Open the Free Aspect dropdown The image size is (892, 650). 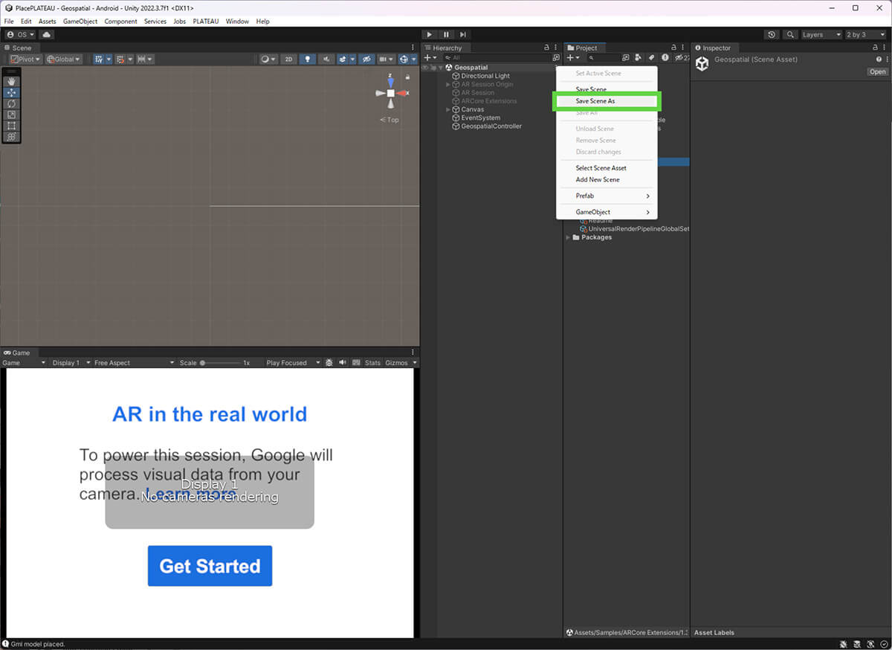tap(134, 362)
